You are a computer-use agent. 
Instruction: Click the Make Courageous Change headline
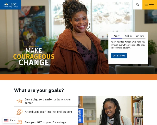[34, 57]
